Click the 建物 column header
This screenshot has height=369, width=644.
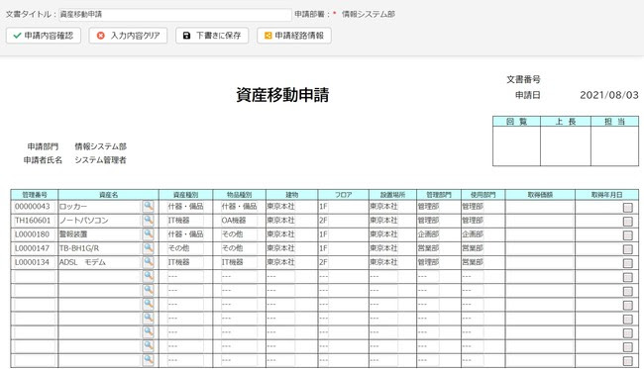coord(292,195)
